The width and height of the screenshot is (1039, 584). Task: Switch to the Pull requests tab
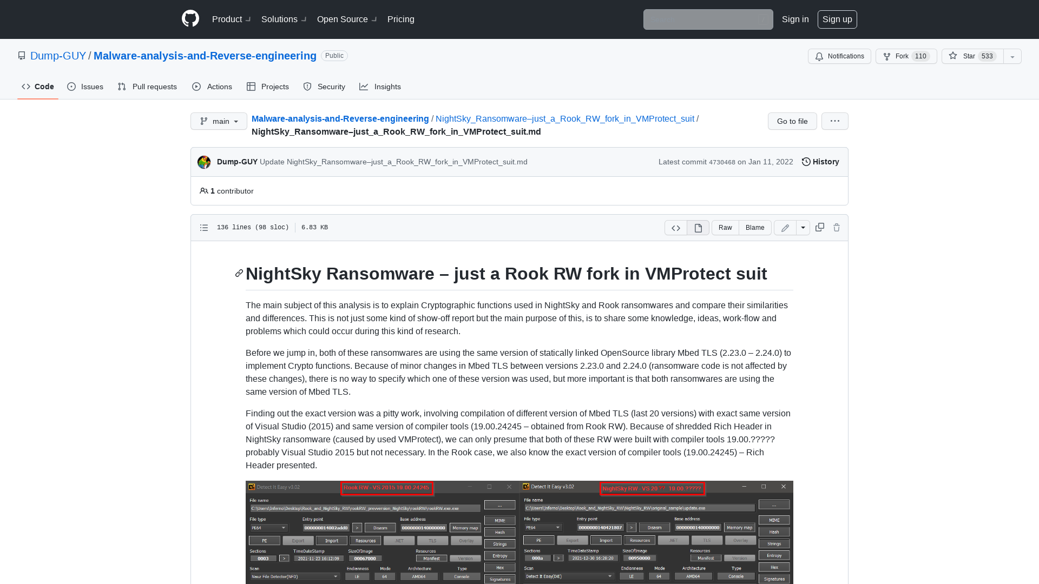[x=147, y=87]
